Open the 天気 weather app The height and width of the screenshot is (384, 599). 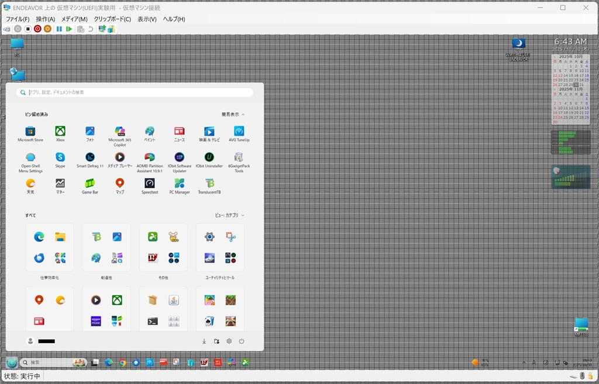[x=30, y=186]
